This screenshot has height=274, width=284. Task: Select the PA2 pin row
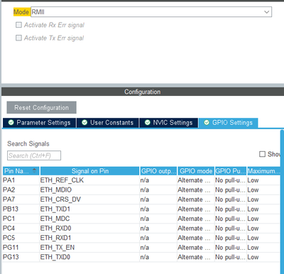point(141,190)
